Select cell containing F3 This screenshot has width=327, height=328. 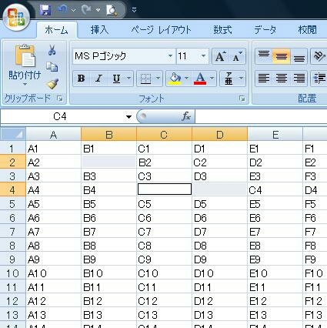pos(315,176)
